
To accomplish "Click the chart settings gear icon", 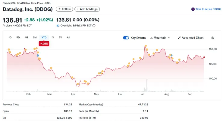I will point(213,38).
